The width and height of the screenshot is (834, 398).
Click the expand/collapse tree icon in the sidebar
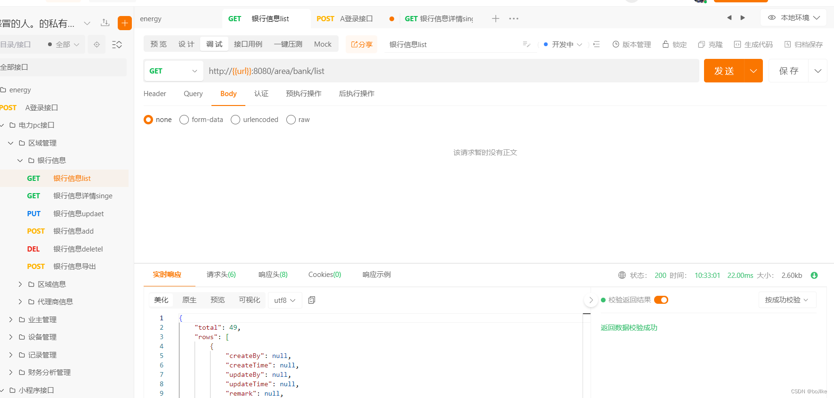coord(117,44)
